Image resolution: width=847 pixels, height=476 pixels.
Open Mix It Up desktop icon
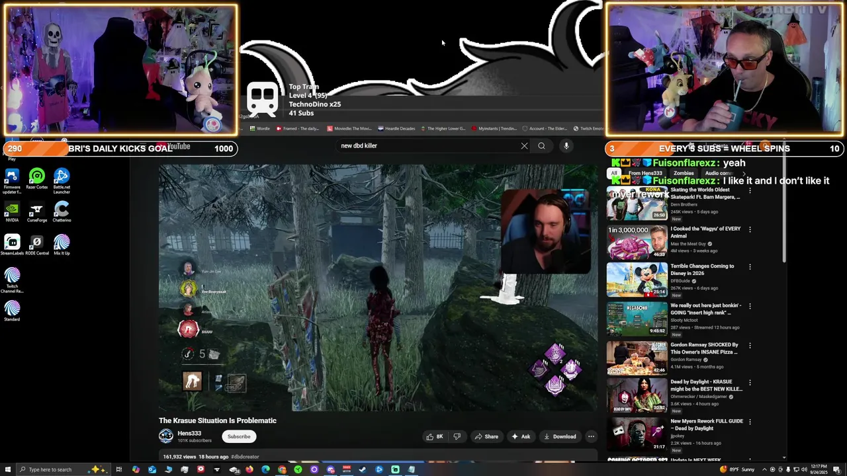pos(62,245)
